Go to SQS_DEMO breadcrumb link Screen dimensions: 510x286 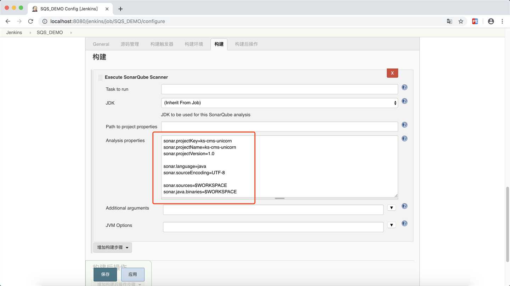(x=50, y=33)
